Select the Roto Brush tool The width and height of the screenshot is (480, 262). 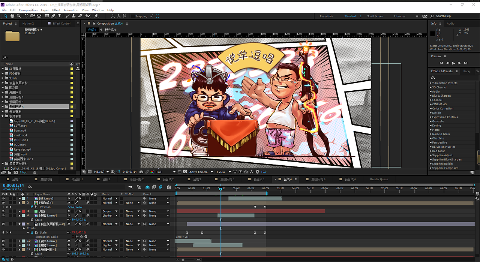coord(88,16)
